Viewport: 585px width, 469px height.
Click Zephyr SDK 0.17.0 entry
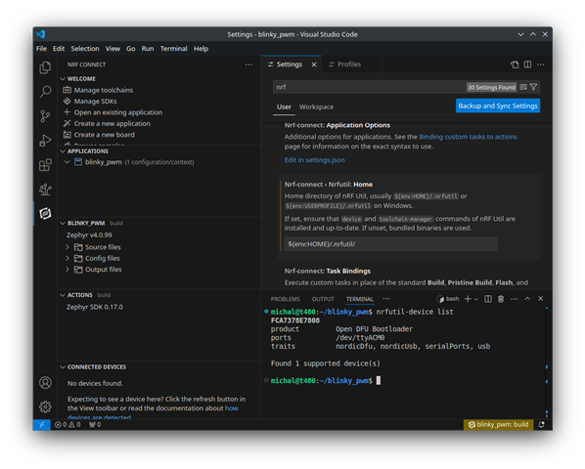(94, 307)
